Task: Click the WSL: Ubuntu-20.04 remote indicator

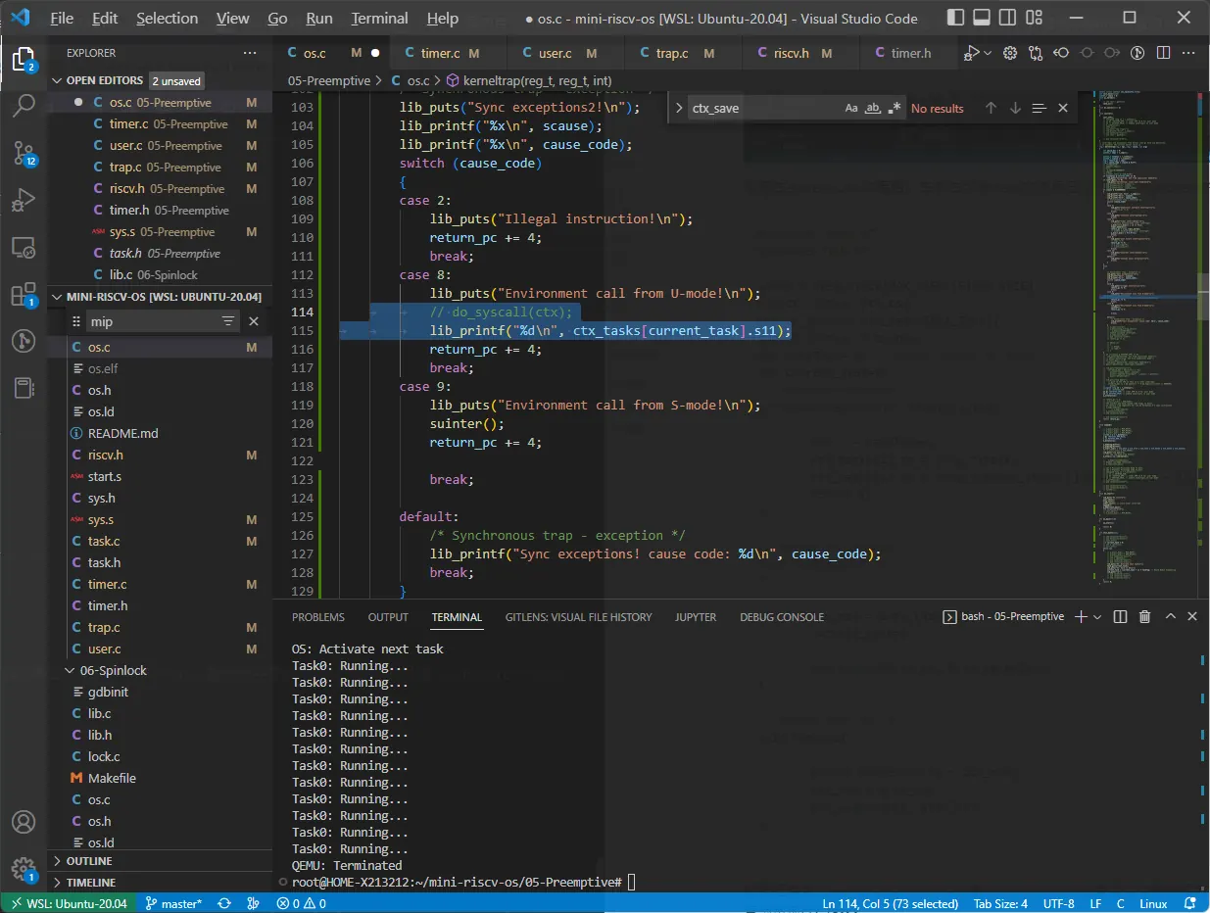Action: click(x=67, y=903)
